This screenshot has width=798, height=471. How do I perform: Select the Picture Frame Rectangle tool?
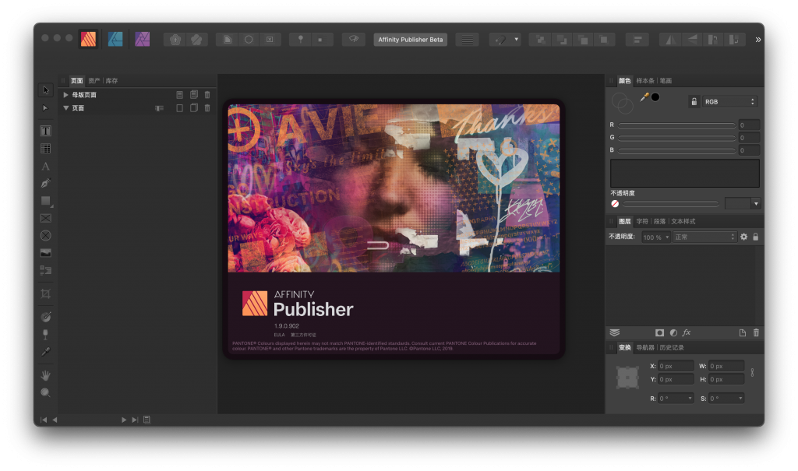tap(46, 218)
